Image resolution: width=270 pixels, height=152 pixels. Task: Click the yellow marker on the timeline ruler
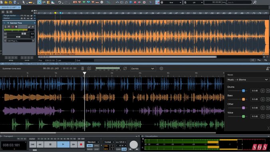(x=55, y=13)
